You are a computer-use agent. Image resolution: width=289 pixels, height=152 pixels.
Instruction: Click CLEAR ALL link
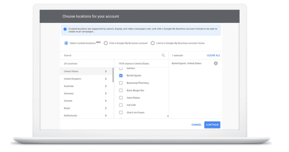pyautogui.click(x=213, y=55)
